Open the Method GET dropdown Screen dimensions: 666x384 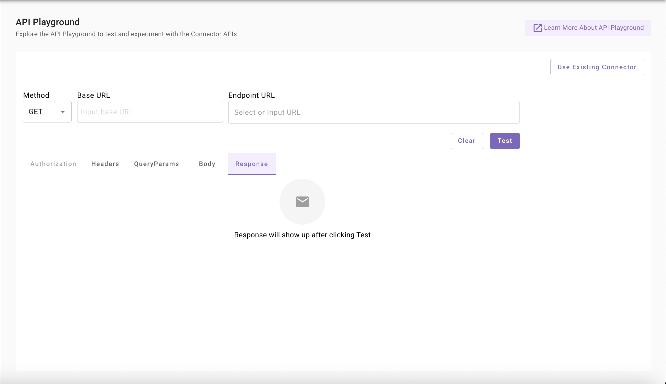[x=47, y=112]
